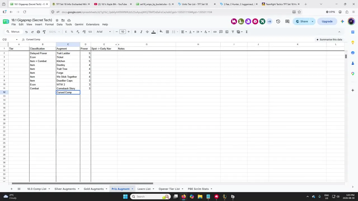Decrease font size with minus button
The height and width of the screenshot is (201, 358).
pos(117,32)
